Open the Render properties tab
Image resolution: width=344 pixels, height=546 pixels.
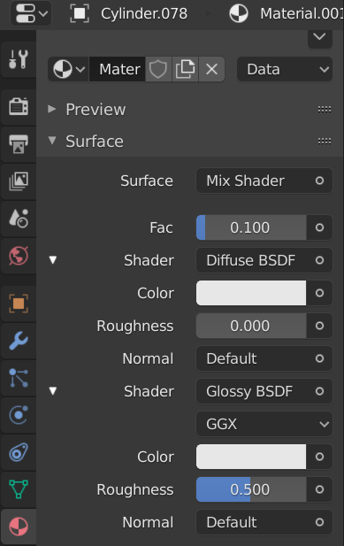click(18, 106)
